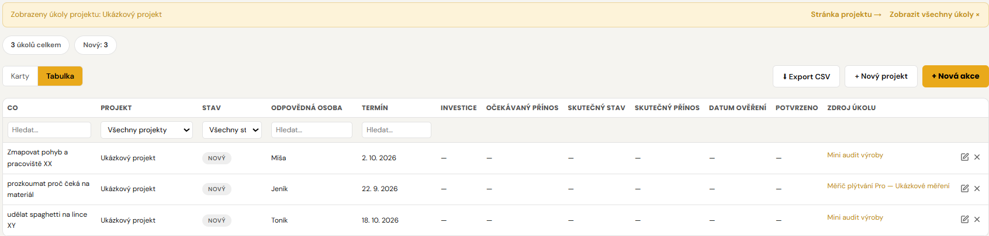Click the 'STAV' column header
This screenshot has width=989, height=236.
[212, 108]
